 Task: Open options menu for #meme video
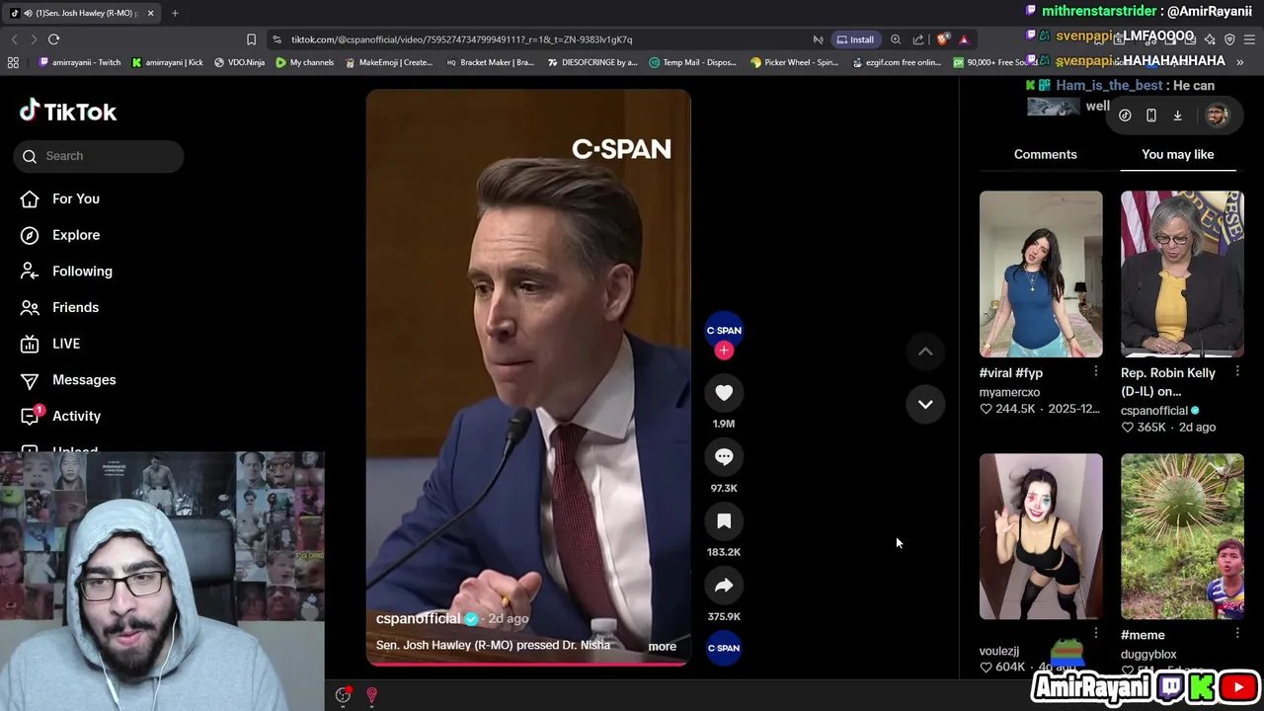1237,633
